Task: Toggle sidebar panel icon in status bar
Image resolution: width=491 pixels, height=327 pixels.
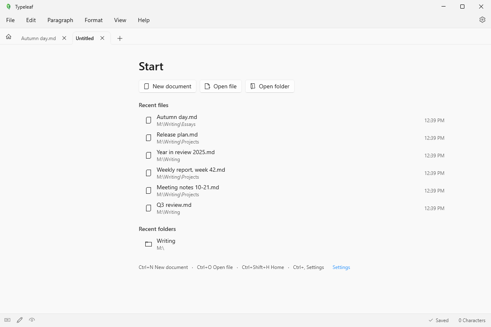Action: [7, 320]
